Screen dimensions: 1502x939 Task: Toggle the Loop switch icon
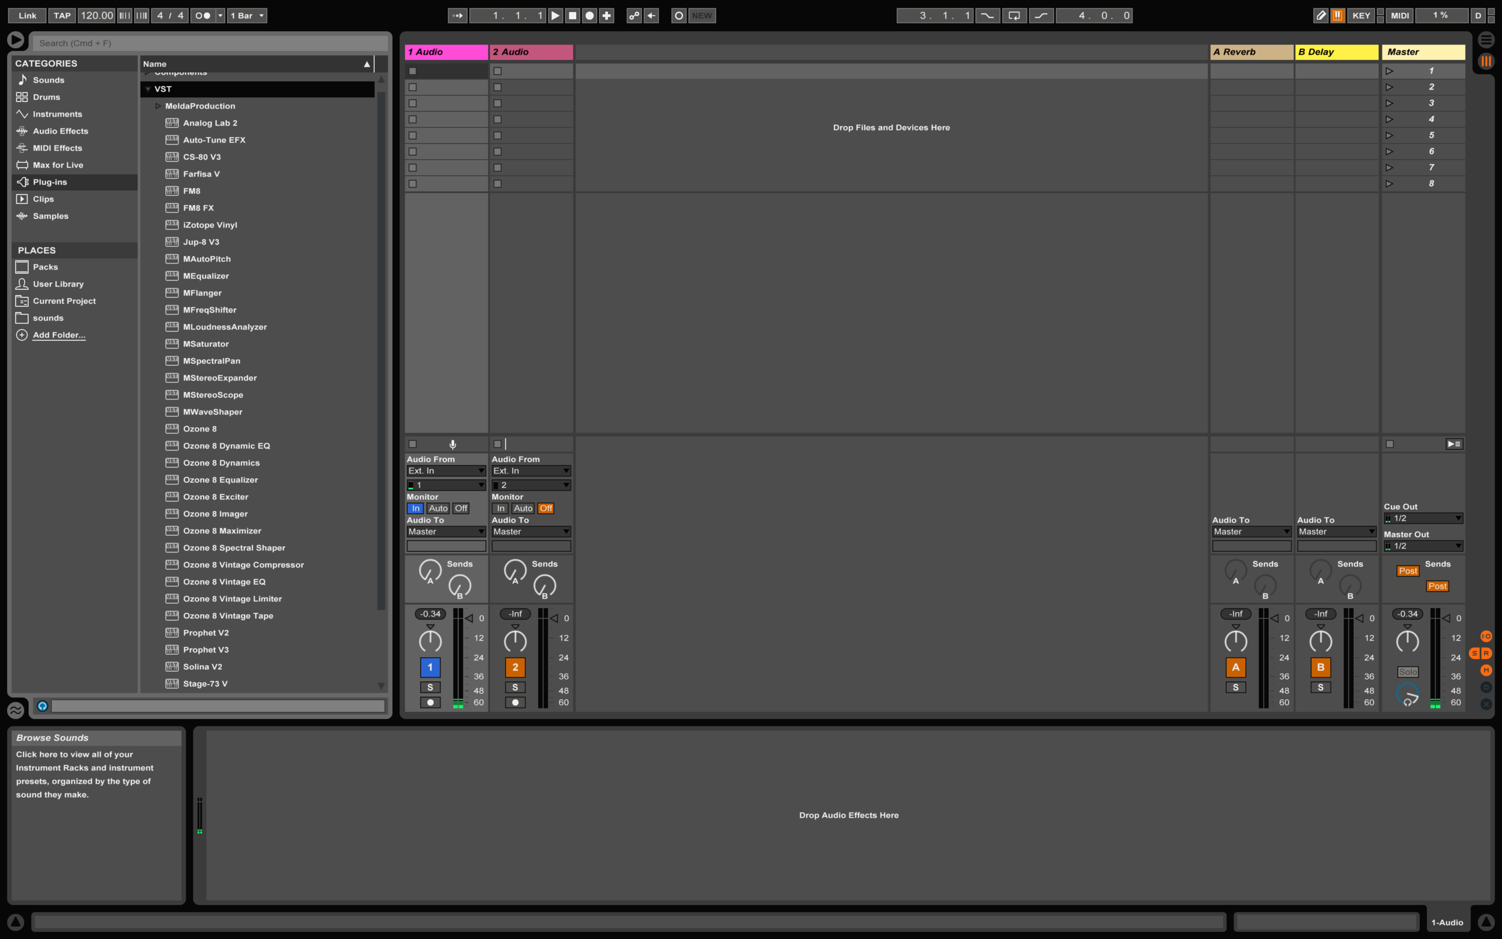tap(1014, 16)
